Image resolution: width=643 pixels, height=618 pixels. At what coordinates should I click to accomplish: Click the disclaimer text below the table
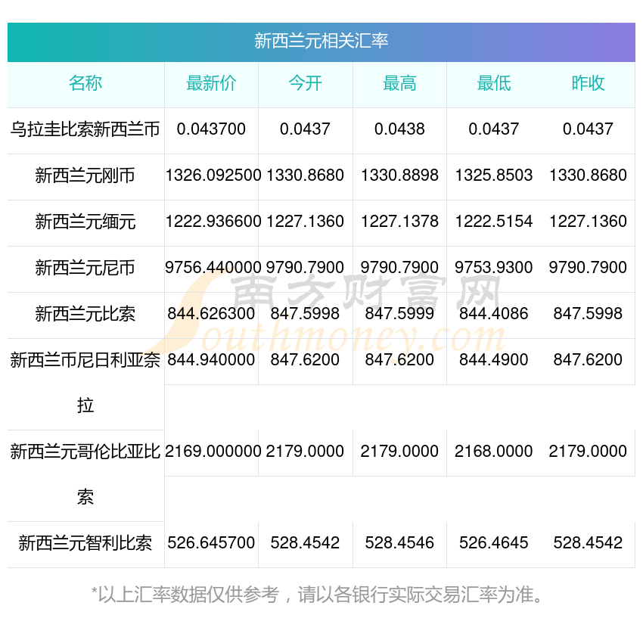point(321,595)
